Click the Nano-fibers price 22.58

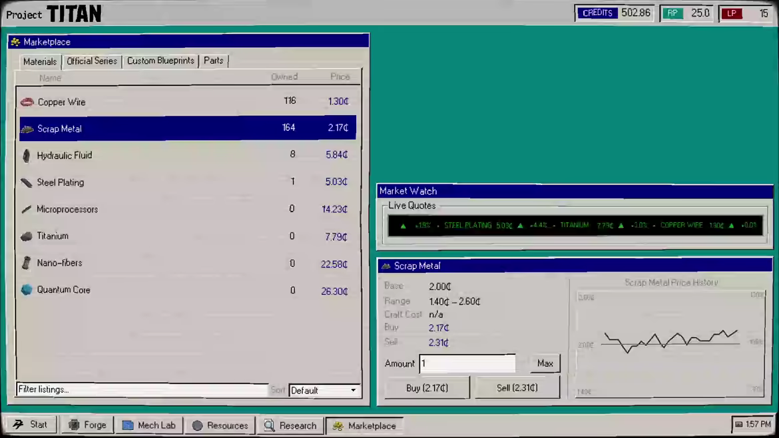click(334, 265)
